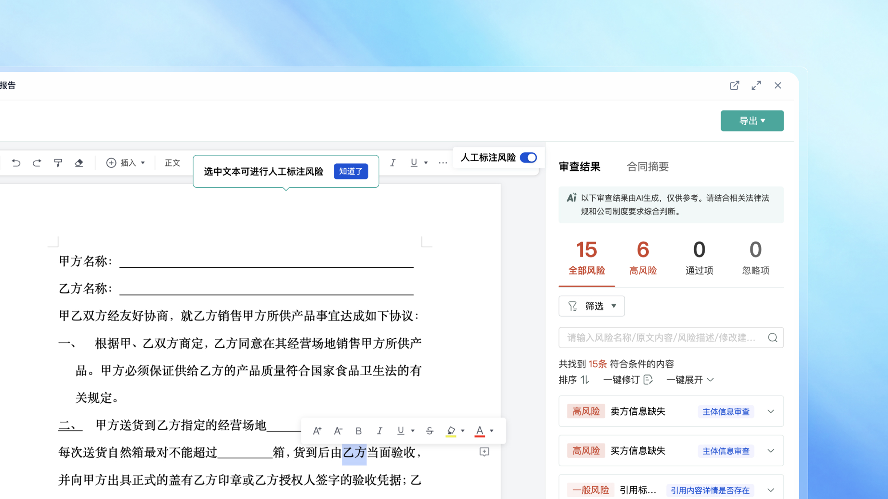This screenshot has width=888, height=499.
Task: Apply red font color
Action: [480, 431]
